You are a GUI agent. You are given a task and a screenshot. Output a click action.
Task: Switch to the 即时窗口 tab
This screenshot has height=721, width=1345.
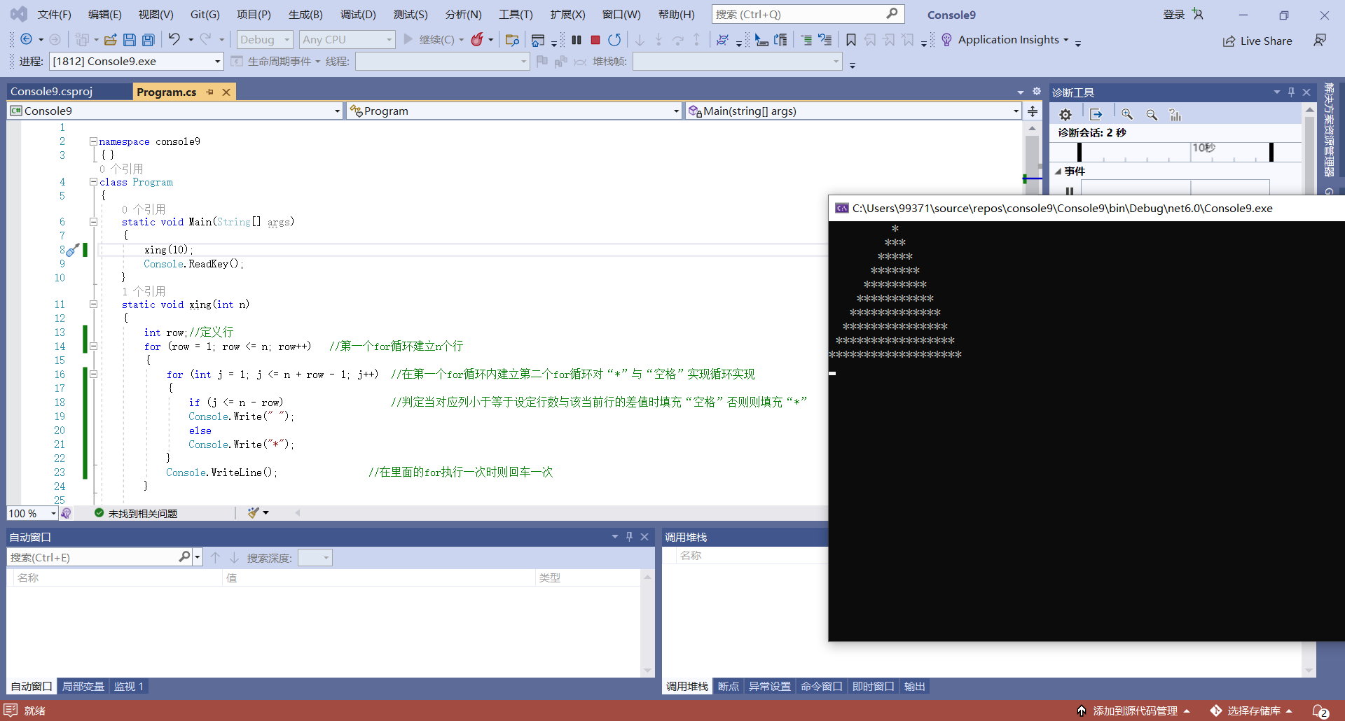pos(873,687)
